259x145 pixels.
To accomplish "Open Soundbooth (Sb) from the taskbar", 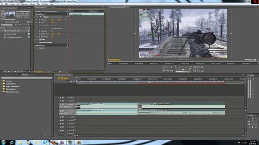I will tap(79, 142).
